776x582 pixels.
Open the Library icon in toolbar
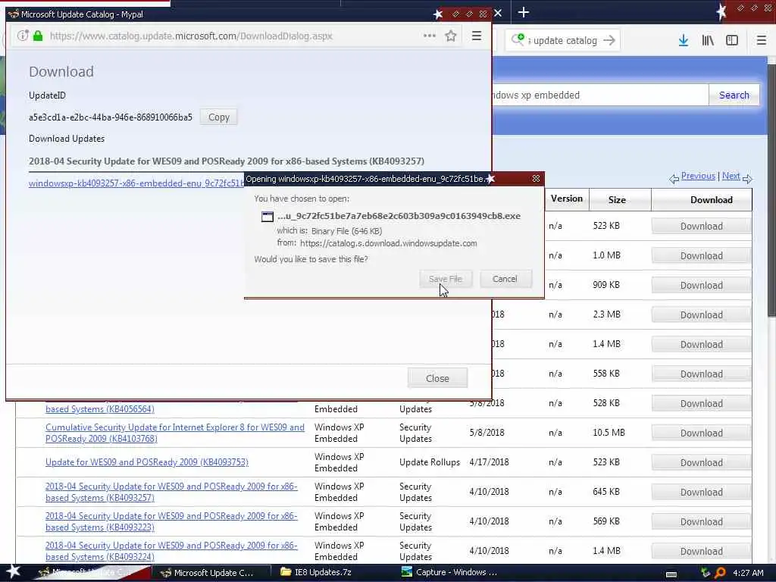click(708, 40)
